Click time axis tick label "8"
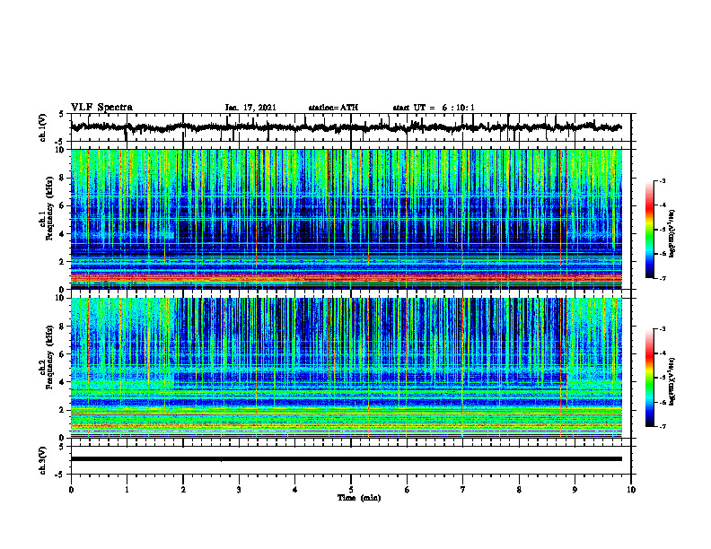This screenshot has height=549, width=711. tap(519, 490)
